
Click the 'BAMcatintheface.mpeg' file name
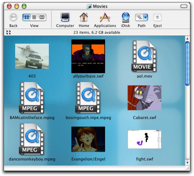32,118
